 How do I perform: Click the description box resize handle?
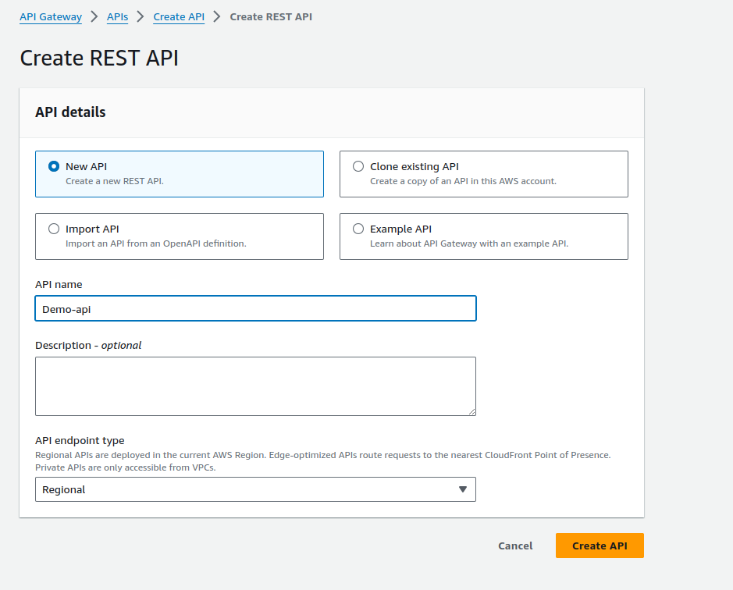point(471,411)
